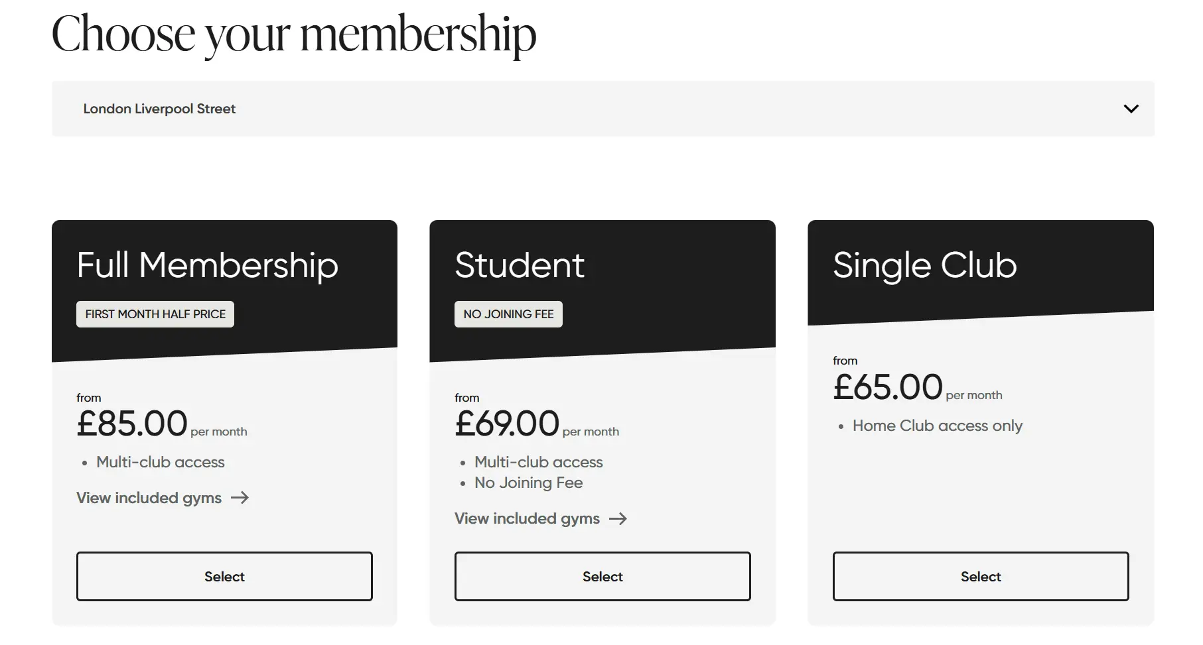Click the Home Club access only bullet
The width and height of the screenshot is (1203, 645).
937,426
